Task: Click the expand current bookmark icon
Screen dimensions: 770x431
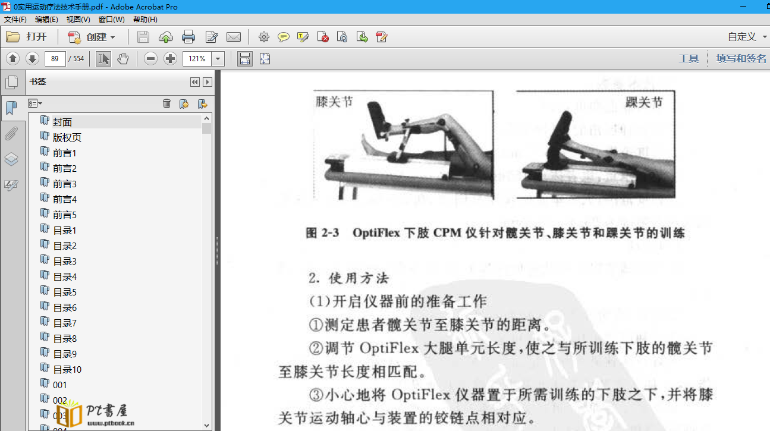Action: 203,103
